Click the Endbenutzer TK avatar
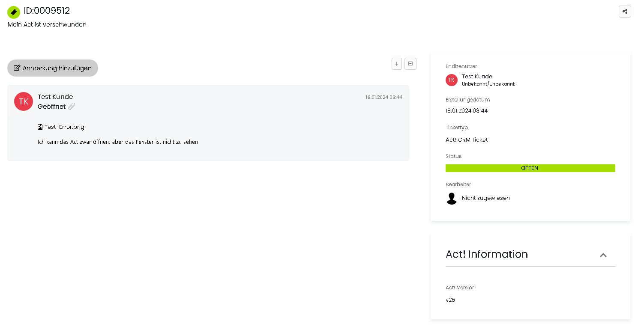This screenshot has height=327, width=638. (452, 80)
